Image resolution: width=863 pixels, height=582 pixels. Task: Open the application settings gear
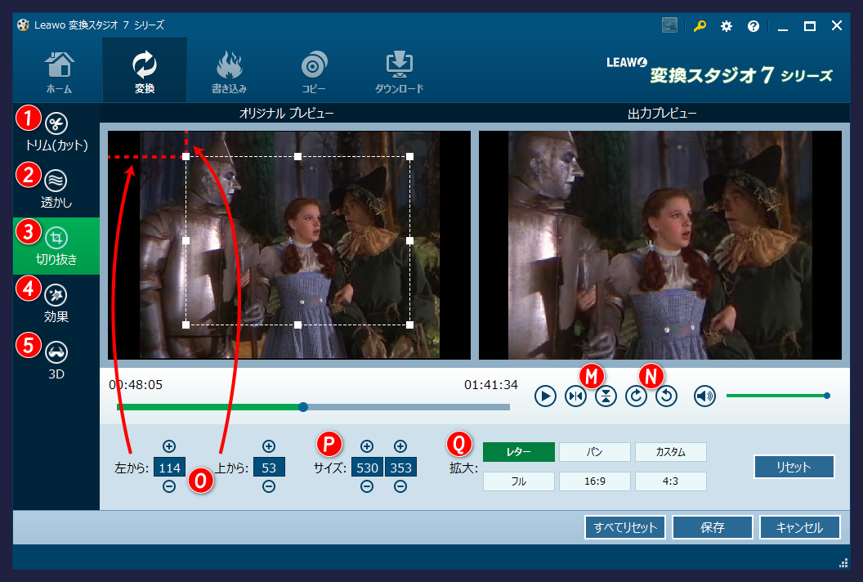click(726, 25)
